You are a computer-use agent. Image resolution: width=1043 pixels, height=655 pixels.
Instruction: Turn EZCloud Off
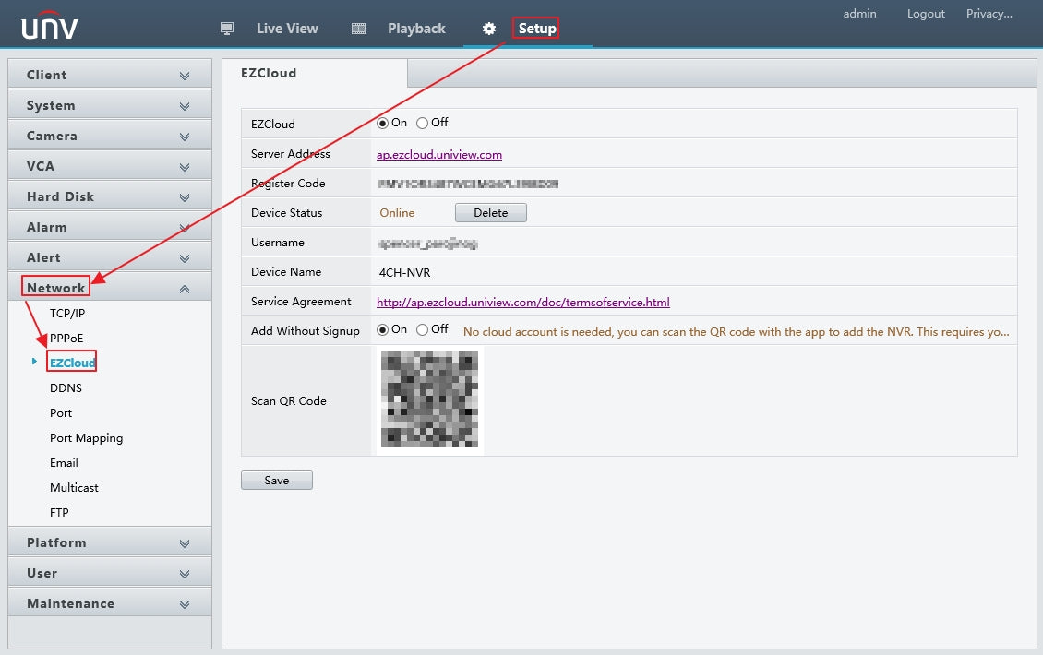point(423,123)
